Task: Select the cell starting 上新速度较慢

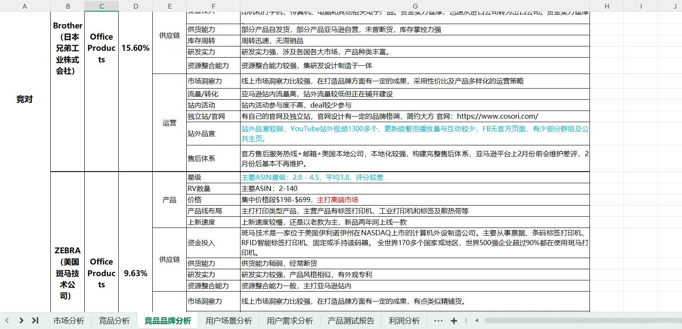Action: (x=415, y=222)
